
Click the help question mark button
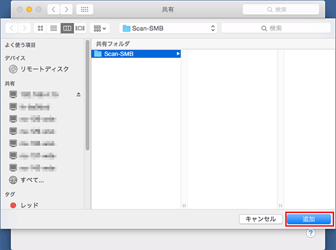311,233
